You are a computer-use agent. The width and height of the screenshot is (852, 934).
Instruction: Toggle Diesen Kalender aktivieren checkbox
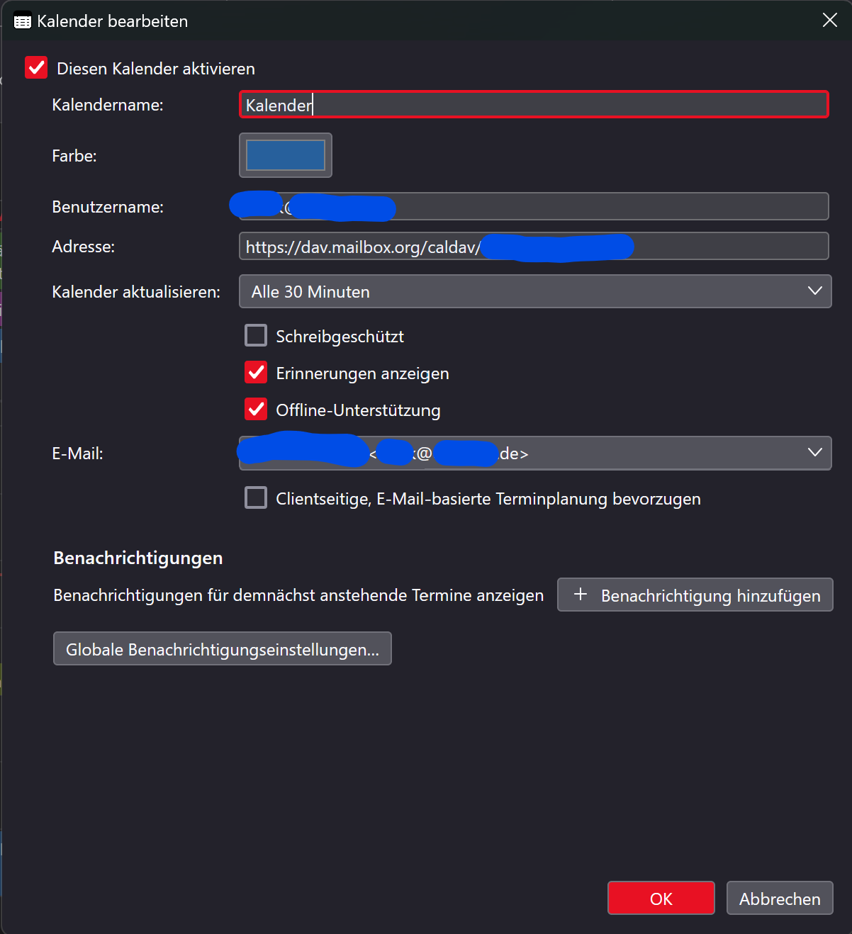pyautogui.click(x=36, y=68)
